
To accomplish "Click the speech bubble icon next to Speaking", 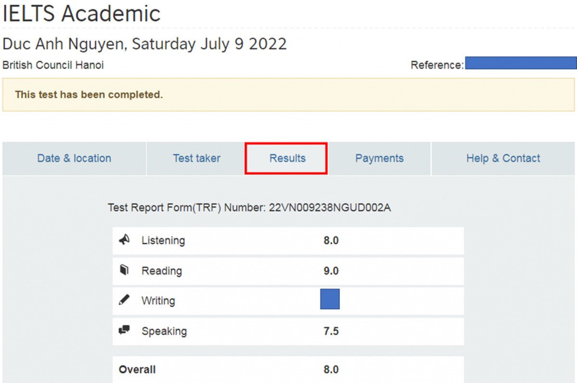I will 125,331.
